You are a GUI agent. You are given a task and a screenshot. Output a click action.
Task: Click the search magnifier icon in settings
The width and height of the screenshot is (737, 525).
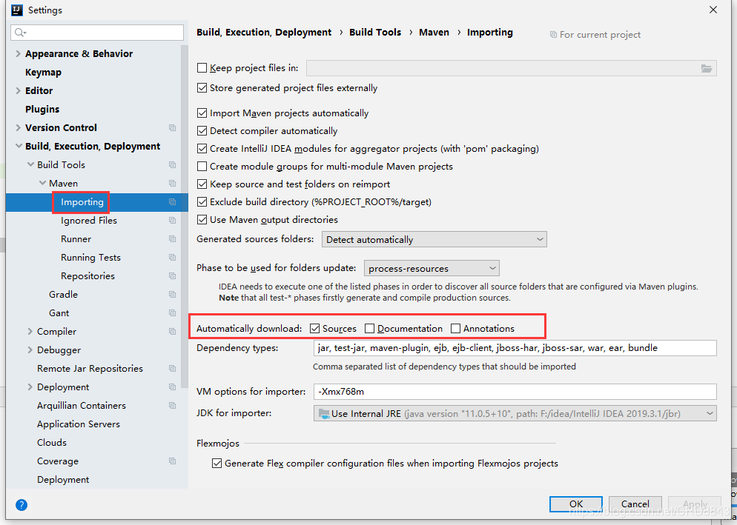20,33
